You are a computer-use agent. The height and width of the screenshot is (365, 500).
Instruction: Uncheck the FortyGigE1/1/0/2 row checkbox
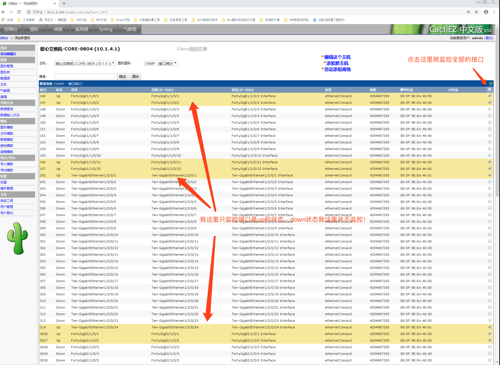[490, 102]
